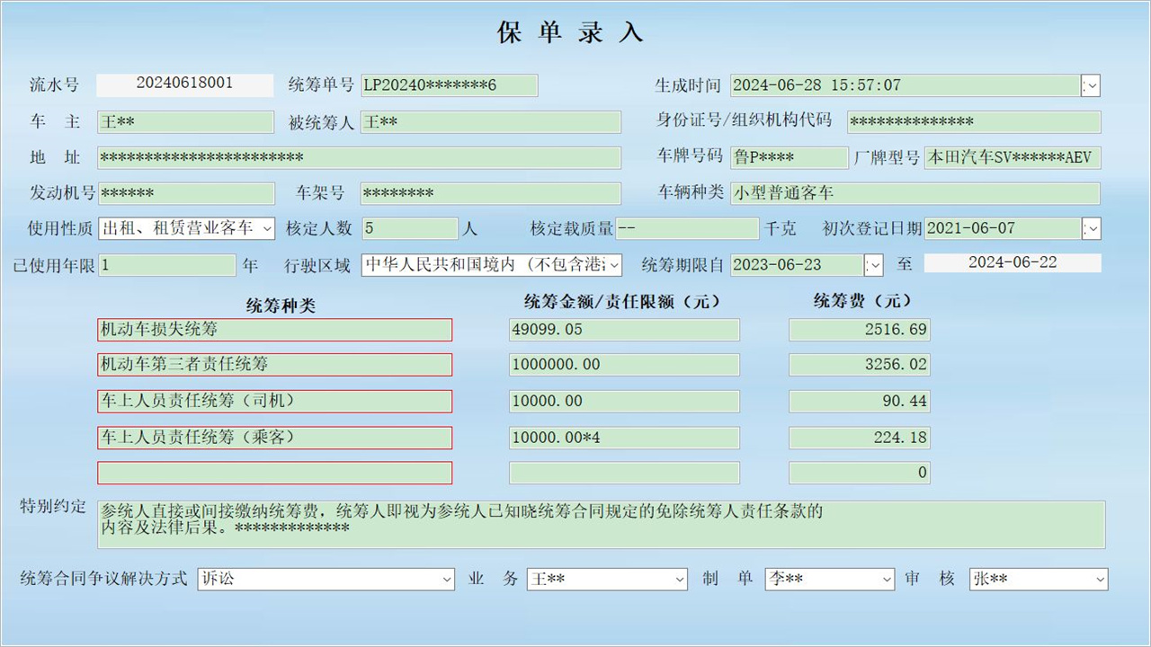The width and height of the screenshot is (1151, 647).
Task: Select the 车主 name field
Action: coord(184,121)
